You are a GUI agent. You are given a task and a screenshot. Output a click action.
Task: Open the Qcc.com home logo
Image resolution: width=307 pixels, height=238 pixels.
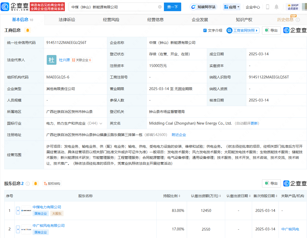pos(15,7)
